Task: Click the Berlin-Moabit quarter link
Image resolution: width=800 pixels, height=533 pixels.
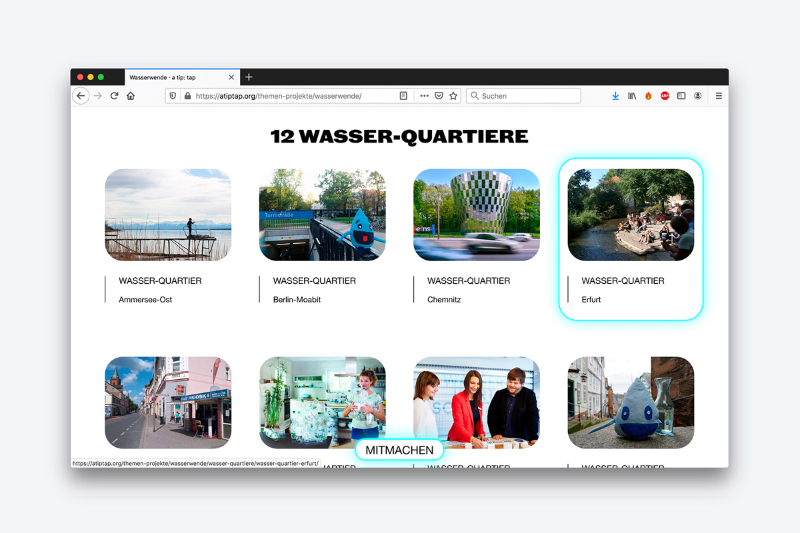Action: click(297, 300)
